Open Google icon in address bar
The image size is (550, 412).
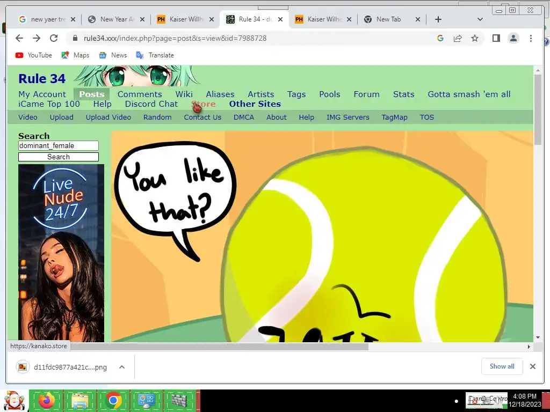[440, 38]
